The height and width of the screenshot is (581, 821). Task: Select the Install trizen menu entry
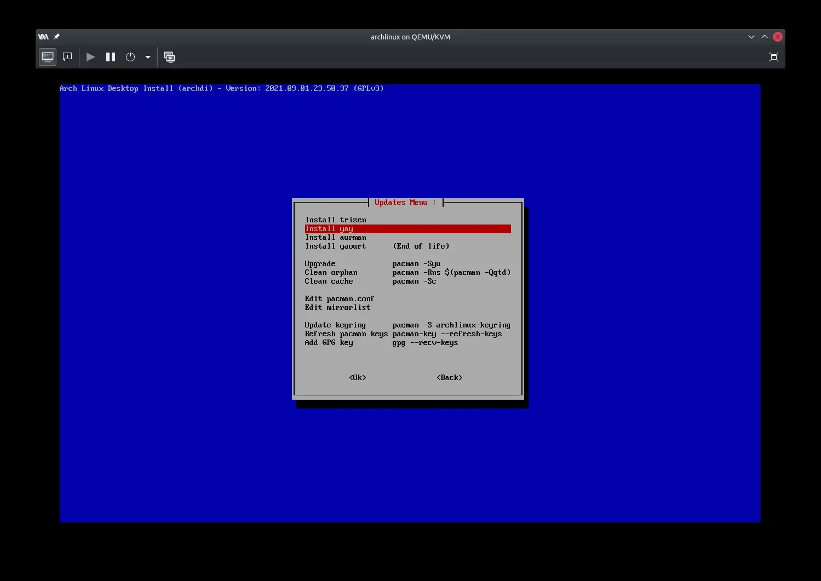tap(336, 220)
